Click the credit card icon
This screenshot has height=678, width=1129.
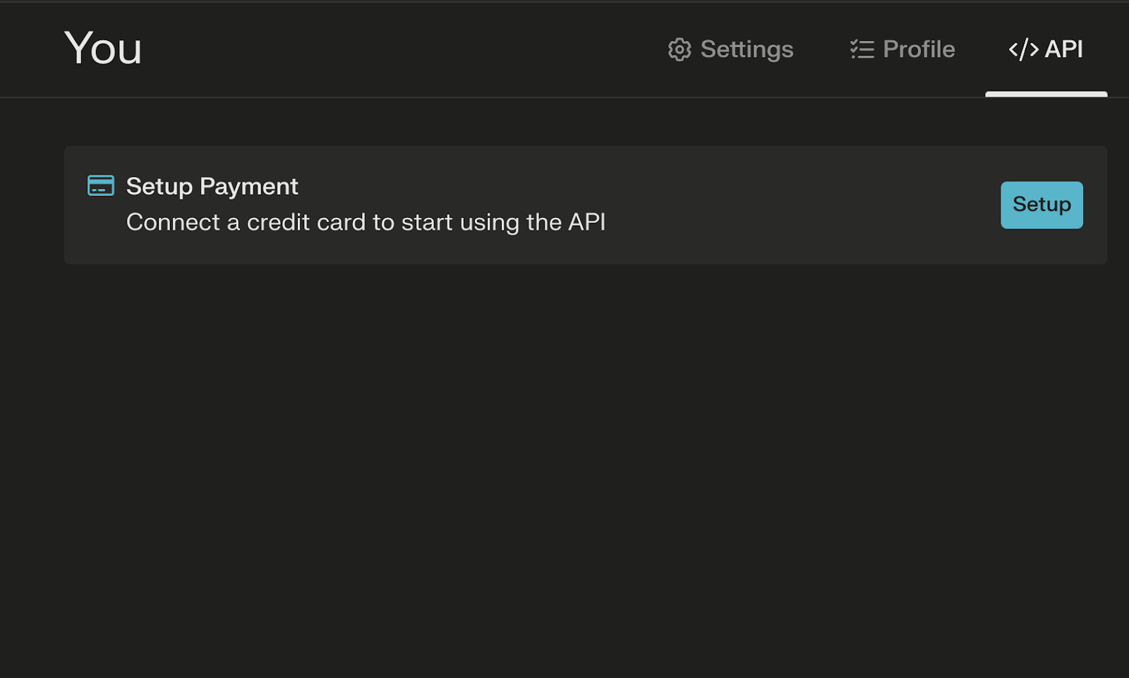click(x=101, y=185)
